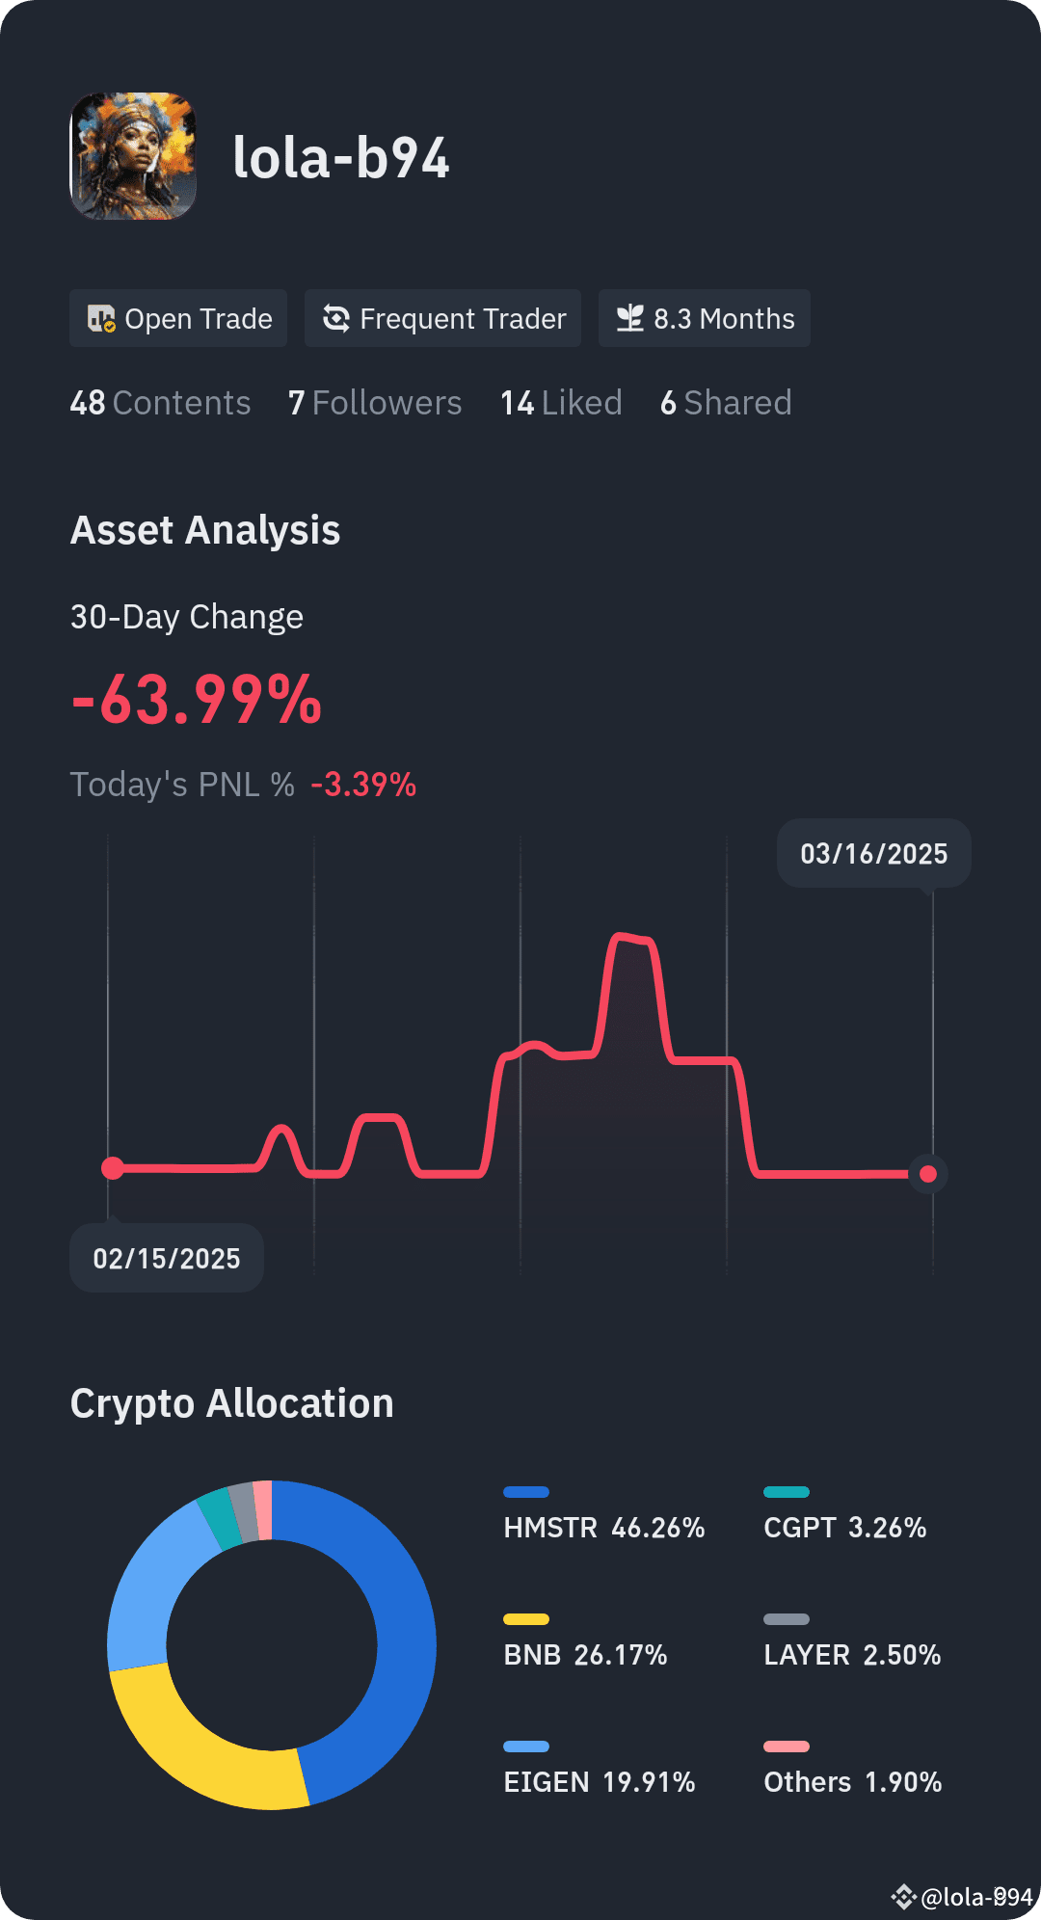Select the starting point dot on the PNL chart
Viewport: 1041px width, 1920px height.
pos(113,1167)
